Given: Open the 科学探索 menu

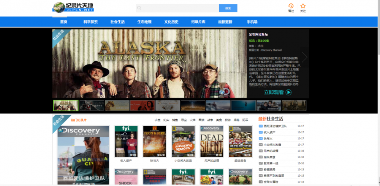Looking at the screenshot, I should coord(91,22).
